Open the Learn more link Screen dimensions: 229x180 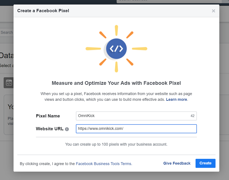tap(177, 99)
